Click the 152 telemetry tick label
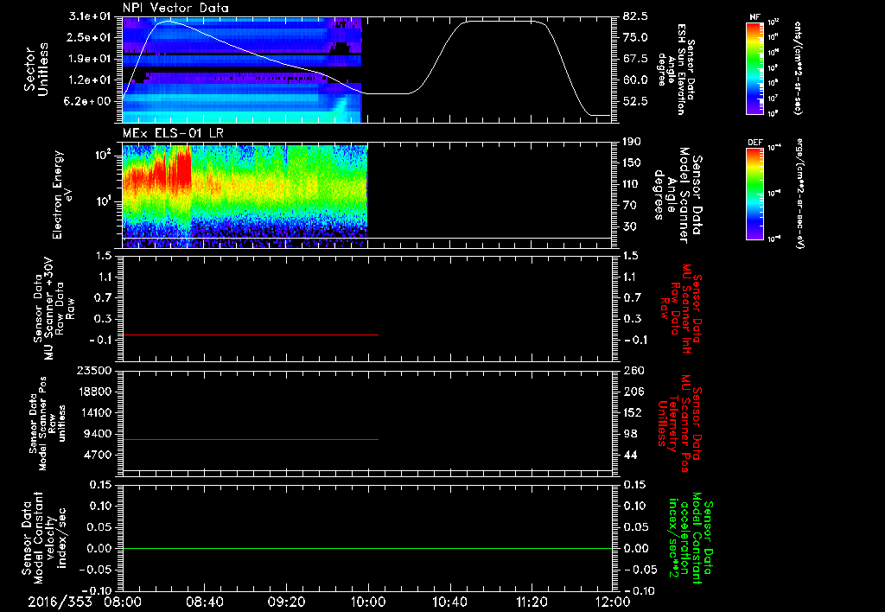 pos(633,412)
